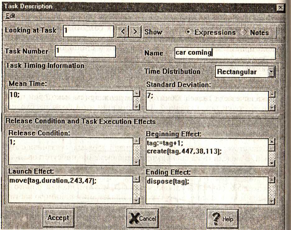The image size is (291, 230).
Task: Click the dispose(tag); text
Action: [x=168, y=181]
